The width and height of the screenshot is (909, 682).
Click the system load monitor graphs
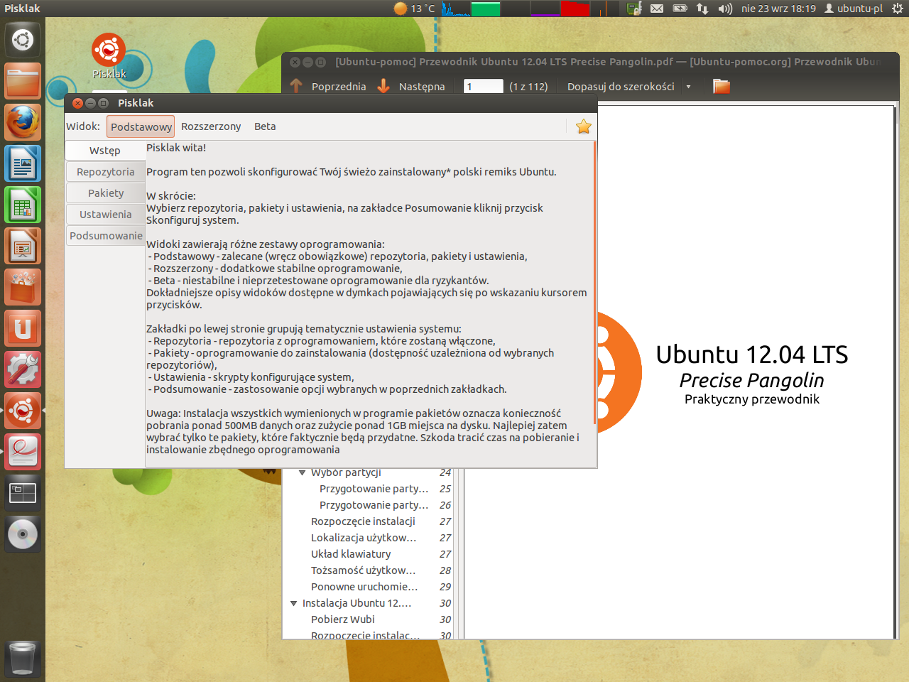click(x=530, y=9)
